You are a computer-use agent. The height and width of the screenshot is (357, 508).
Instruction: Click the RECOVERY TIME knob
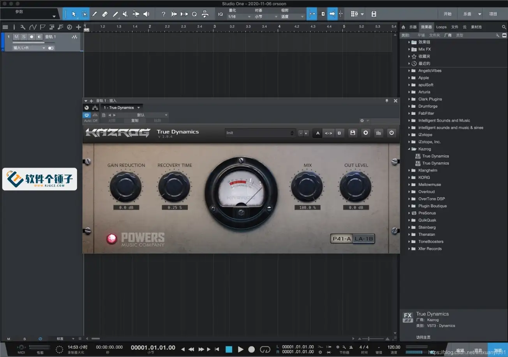point(175,187)
